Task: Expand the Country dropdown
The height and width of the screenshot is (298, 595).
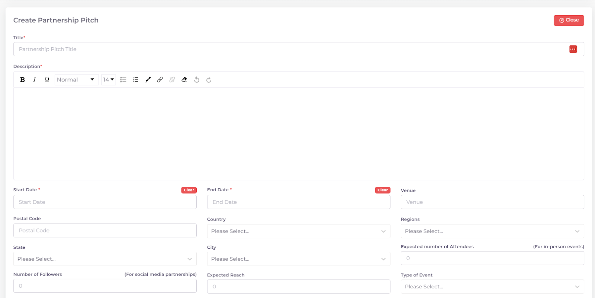Action: click(298, 231)
